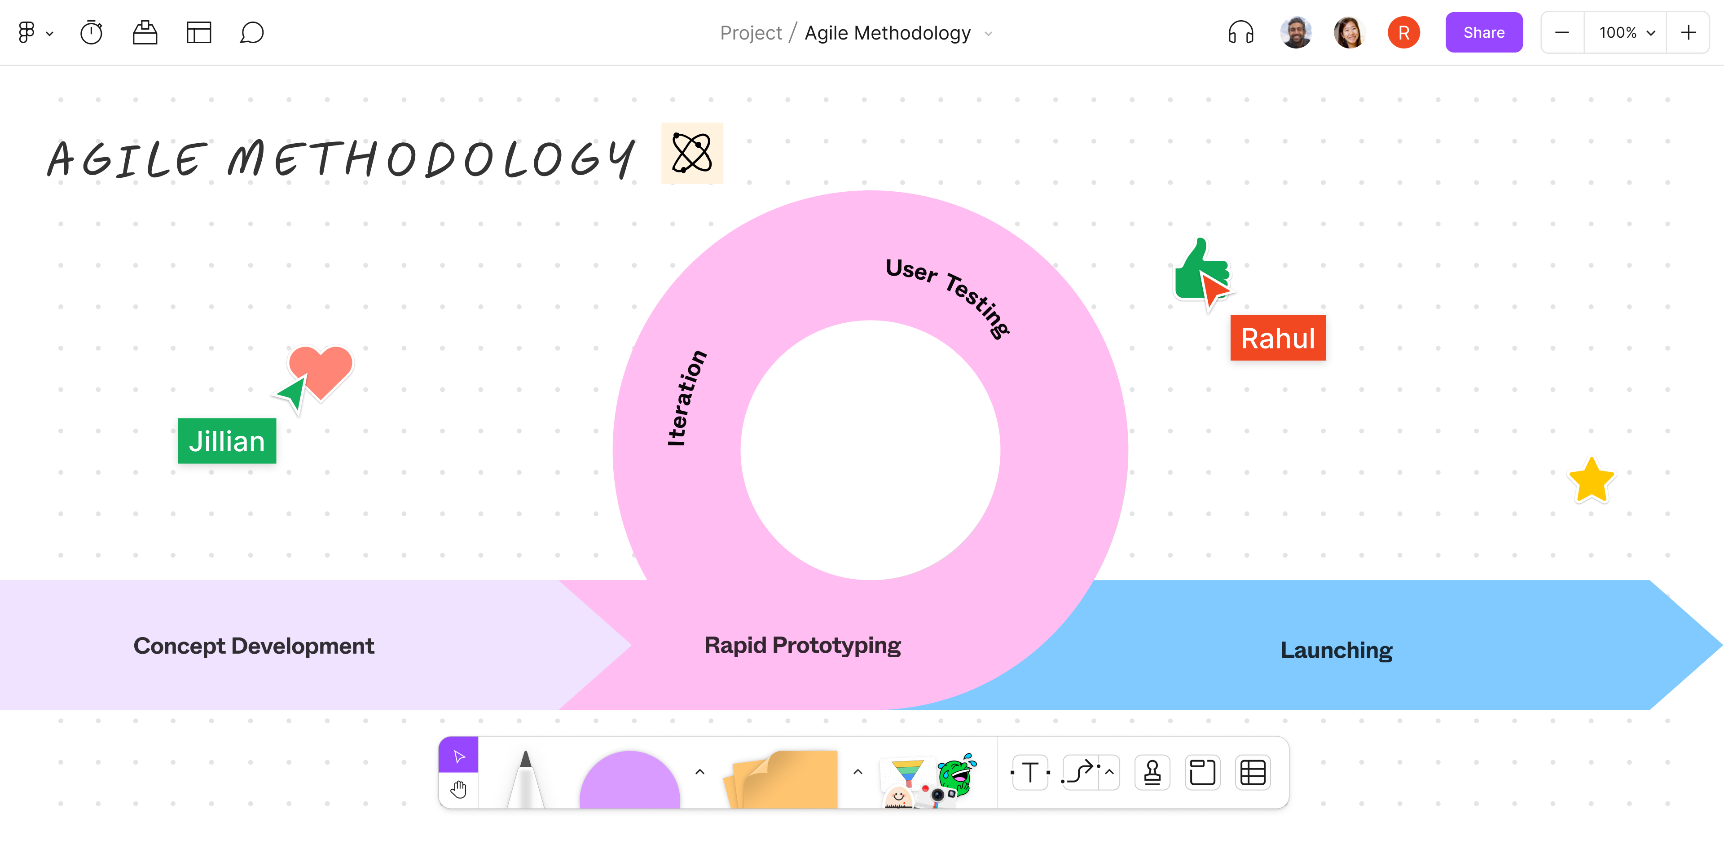Image resolution: width=1724 pixels, height=862 pixels.
Task: Start the timer tool
Action: 91,32
